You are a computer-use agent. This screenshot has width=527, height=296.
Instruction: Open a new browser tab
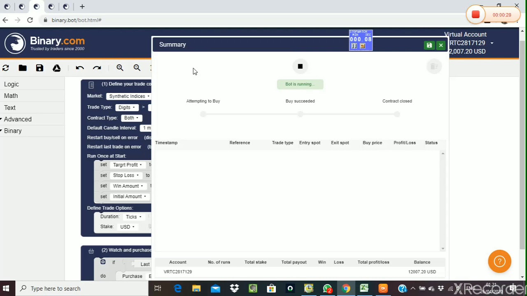point(82,7)
